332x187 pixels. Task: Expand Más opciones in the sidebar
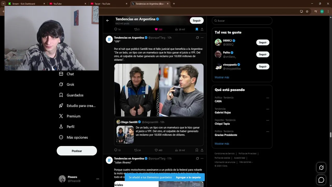[73, 137]
